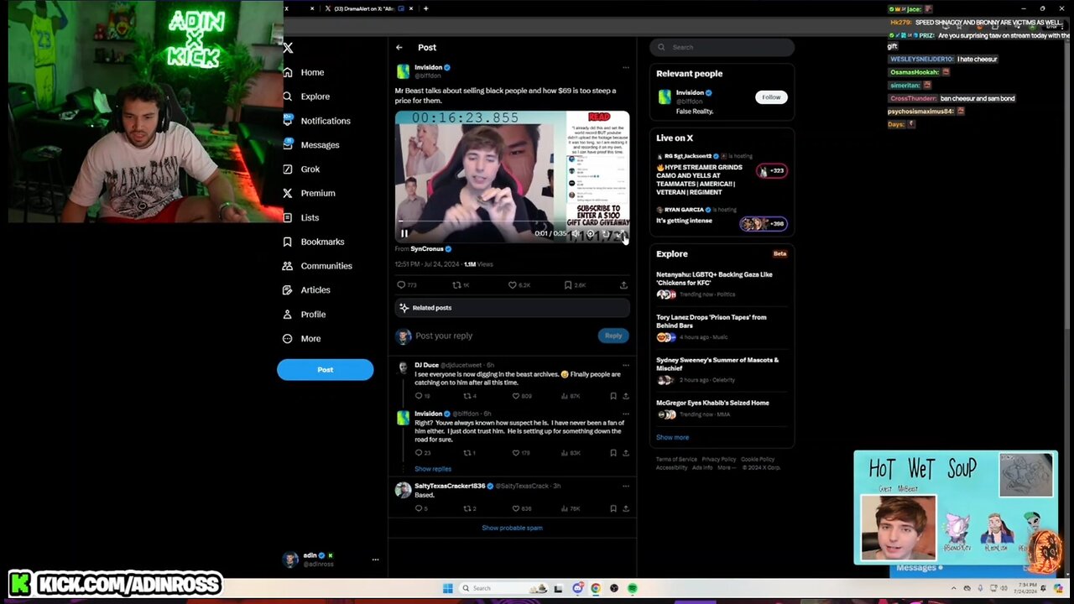The width and height of the screenshot is (1074, 604).
Task: Open video settings gear icon
Action: coord(590,234)
